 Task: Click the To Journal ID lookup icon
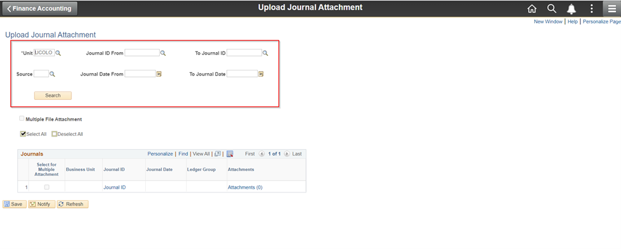click(266, 53)
